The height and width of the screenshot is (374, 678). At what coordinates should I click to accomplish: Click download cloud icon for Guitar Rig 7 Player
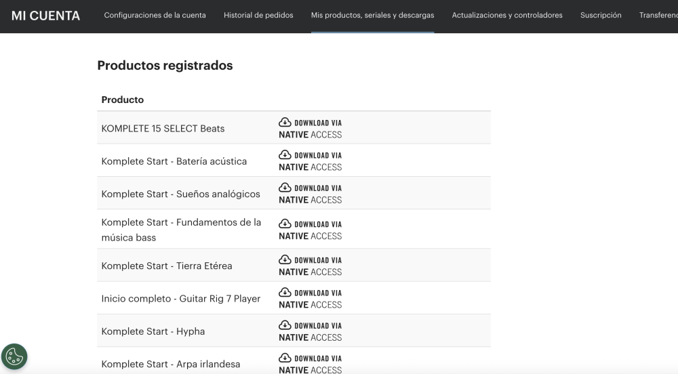tap(285, 293)
